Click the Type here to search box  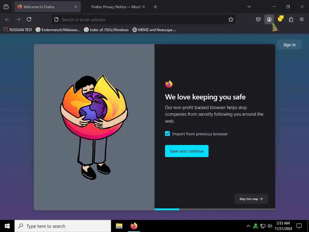click(x=63, y=226)
